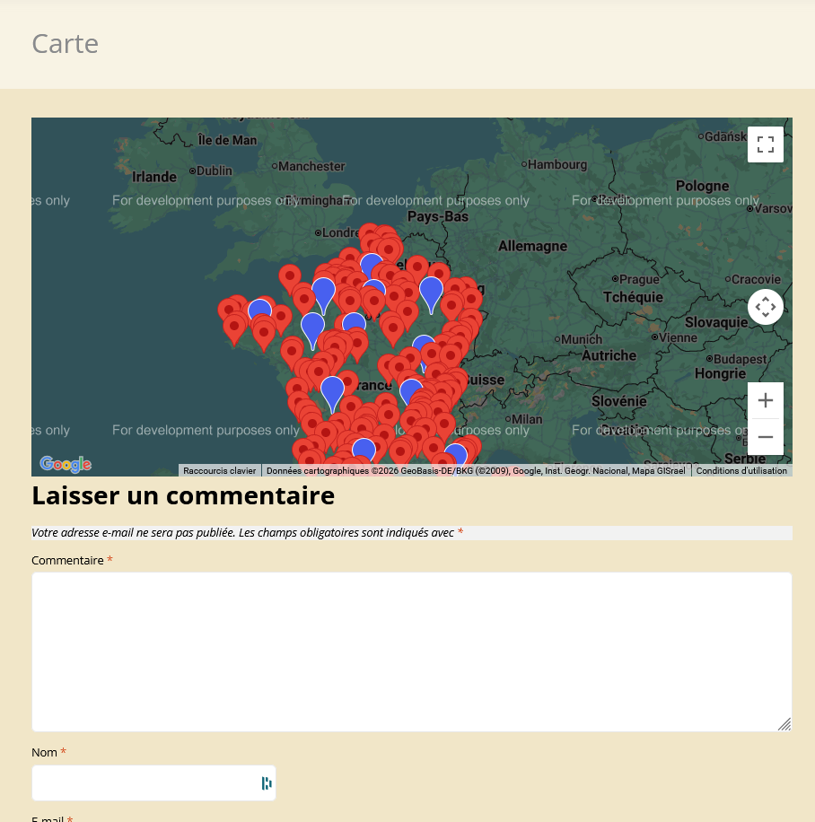Click inside the Commentaire text area
The width and height of the screenshot is (815, 822).
coord(411,651)
